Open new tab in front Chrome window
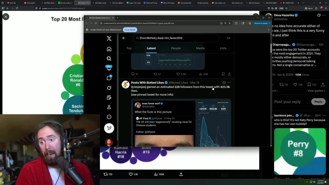 tap(118, 18)
